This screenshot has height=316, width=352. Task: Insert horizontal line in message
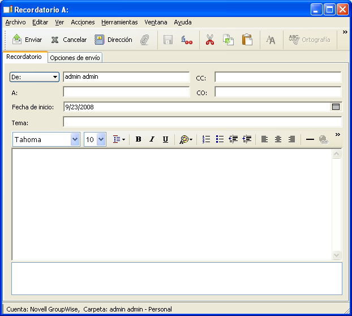310,139
